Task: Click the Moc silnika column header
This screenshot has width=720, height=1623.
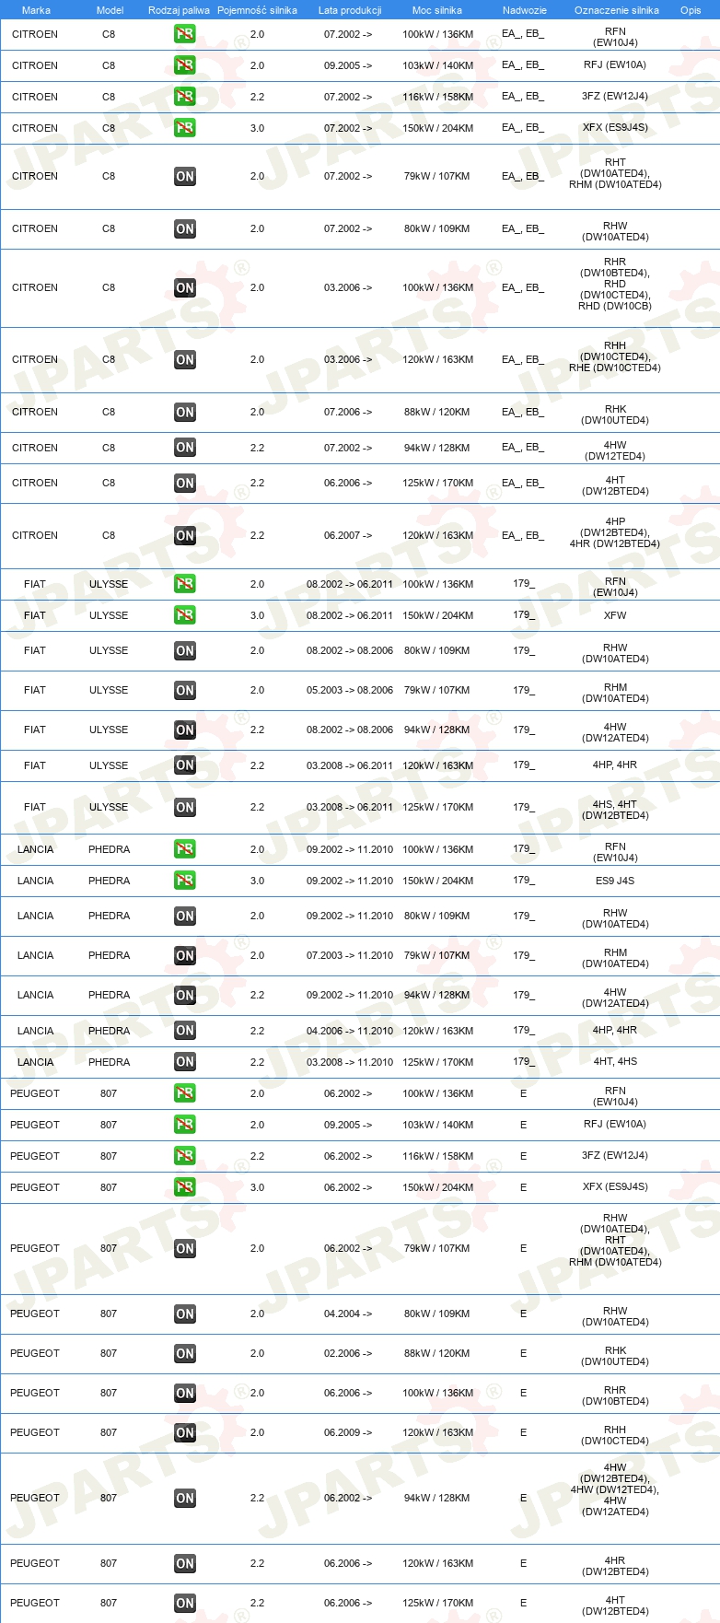Action: point(437,10)
